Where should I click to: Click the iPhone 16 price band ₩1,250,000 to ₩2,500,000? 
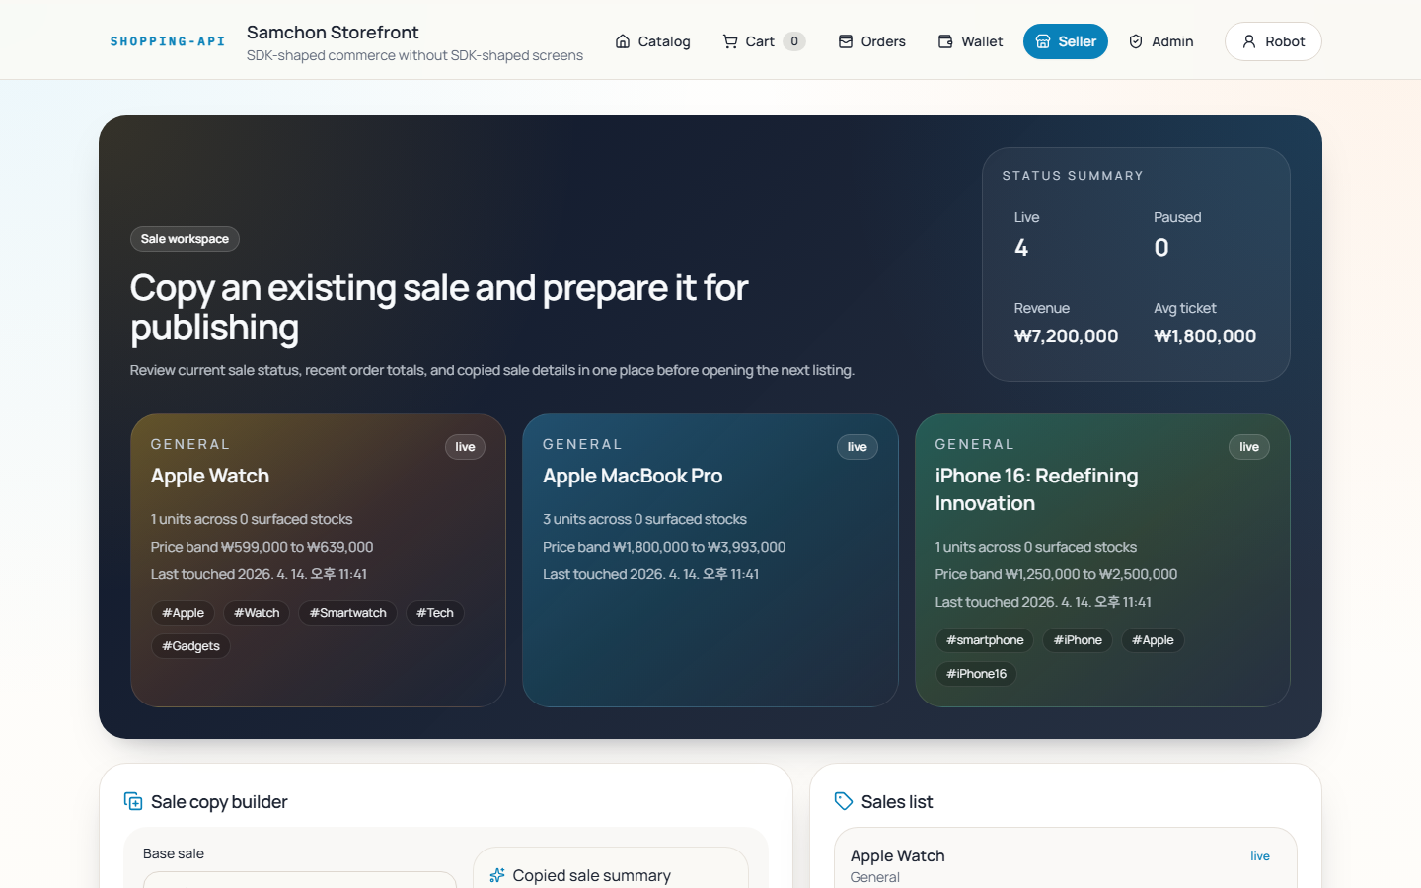[x=1056, y=574]
